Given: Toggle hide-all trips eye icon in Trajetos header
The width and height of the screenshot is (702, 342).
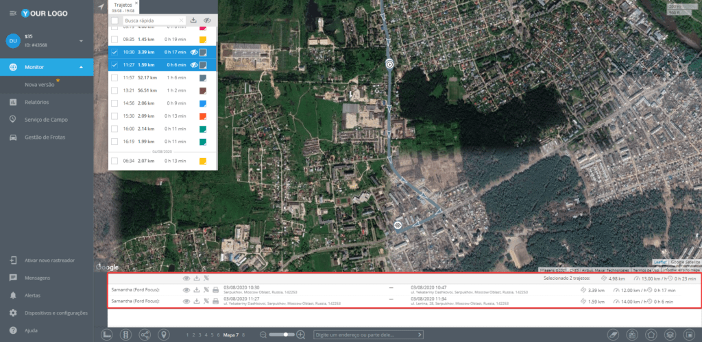Looking at the screenshot, I should coord(206,20).
